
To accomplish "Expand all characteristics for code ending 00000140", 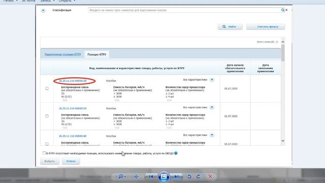I will click(x=212, y=135).
